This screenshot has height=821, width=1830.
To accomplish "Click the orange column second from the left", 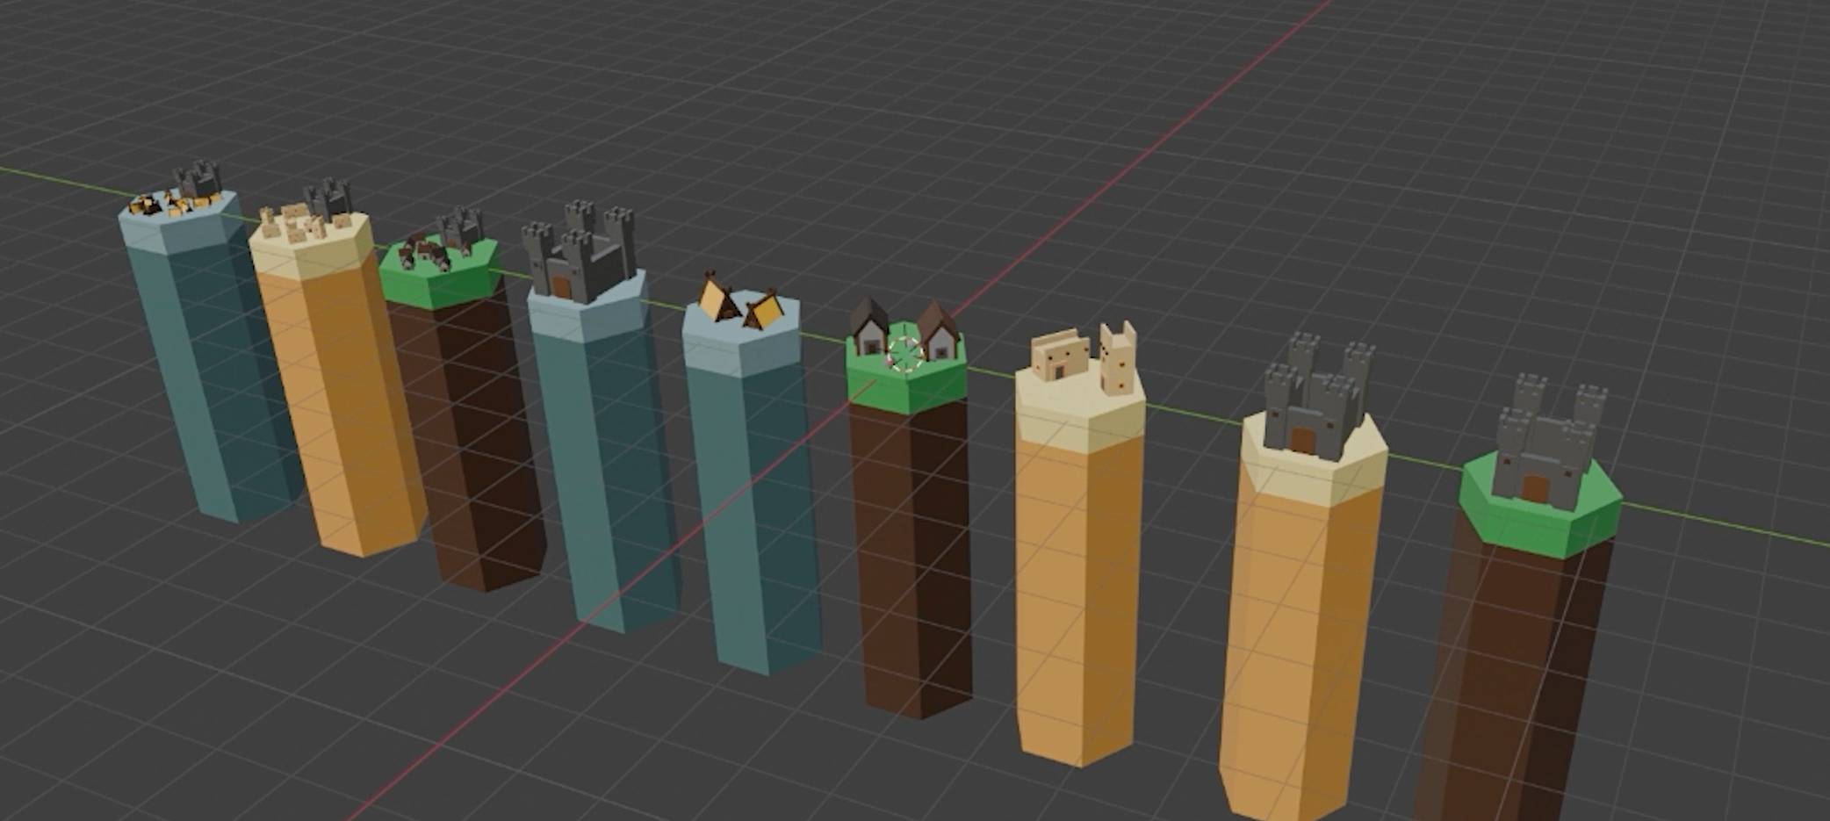I will (x=342, y=404).
